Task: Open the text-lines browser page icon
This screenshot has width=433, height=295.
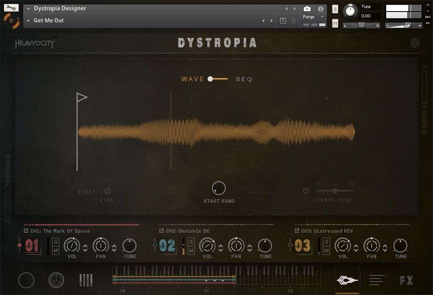Action: pyautogui.click(x=376, y=280)
